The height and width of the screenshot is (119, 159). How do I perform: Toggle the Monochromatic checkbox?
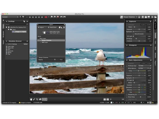(x=133, y=34)
